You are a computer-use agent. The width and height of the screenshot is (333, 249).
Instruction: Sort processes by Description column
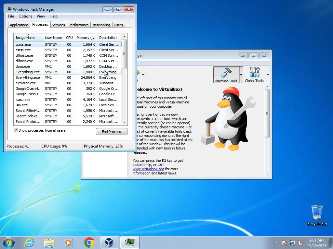pos(109,38)
